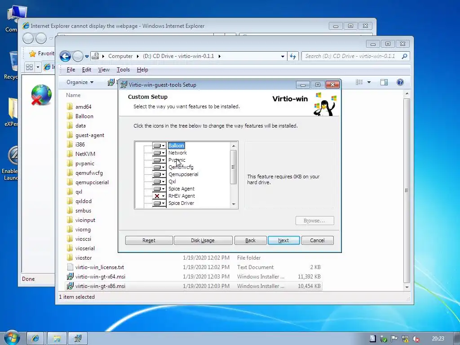Open view options dropdown arrow
460x345 pixels.
[x=369, y=82]
